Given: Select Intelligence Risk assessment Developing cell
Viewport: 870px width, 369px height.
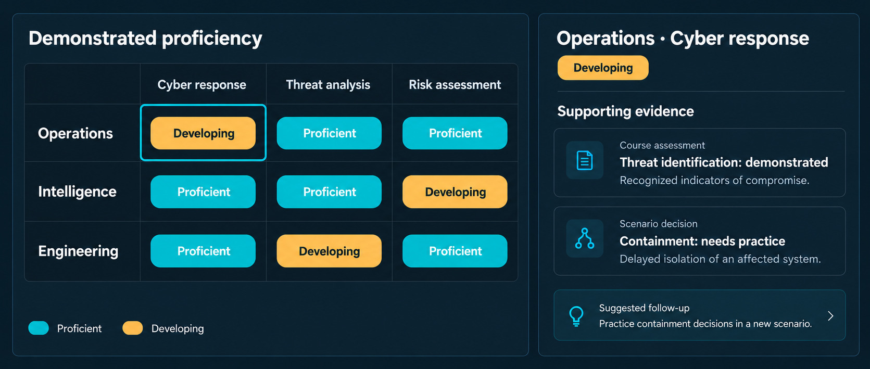Looking at the screenshot, I should click(x=455, y=192).
